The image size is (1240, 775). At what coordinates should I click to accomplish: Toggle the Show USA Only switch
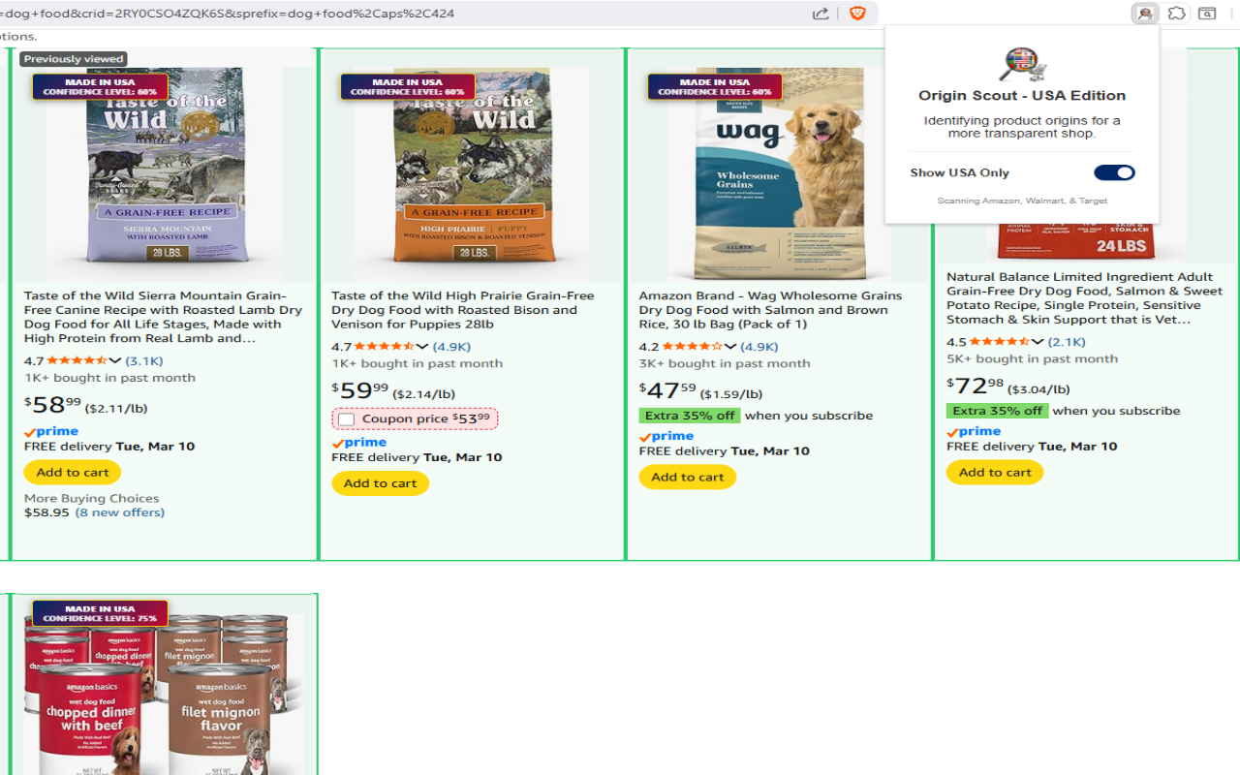(1114, 172)
